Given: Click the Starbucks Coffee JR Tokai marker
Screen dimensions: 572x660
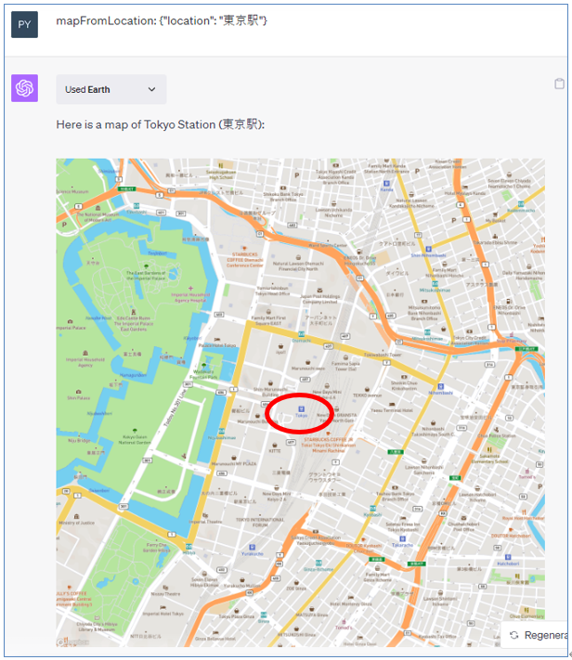Looking at the screenshot, I should [328, 434].
